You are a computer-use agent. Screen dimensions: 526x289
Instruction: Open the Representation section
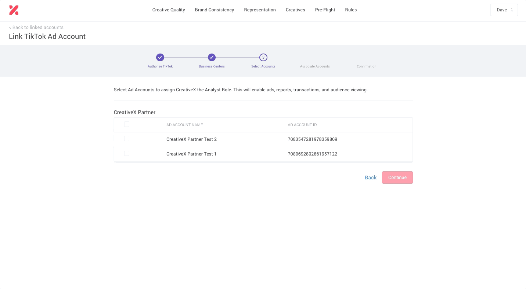[260, 10]
